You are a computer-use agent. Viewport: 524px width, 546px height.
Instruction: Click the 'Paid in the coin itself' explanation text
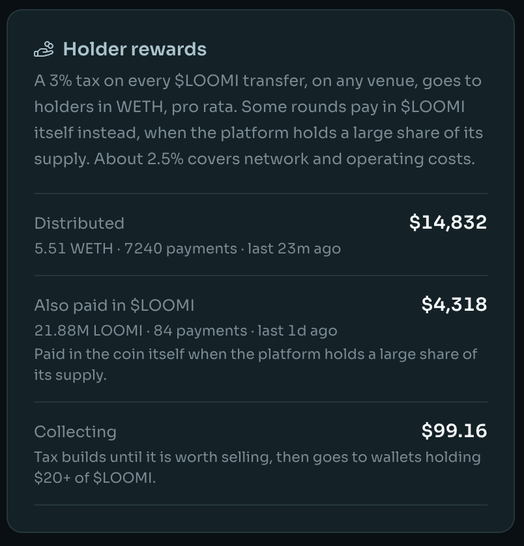[255, 365]
